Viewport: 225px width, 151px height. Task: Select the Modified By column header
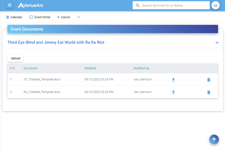point(141,68)
